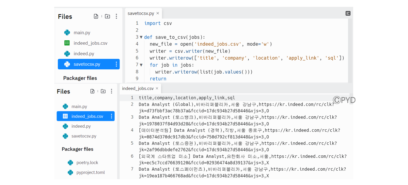Image resolution: width=408 pixels, height=185 pixels.
Task: Click the 'Data Analyst (토스뱅크)' CSV row
Action: point(238,121)
